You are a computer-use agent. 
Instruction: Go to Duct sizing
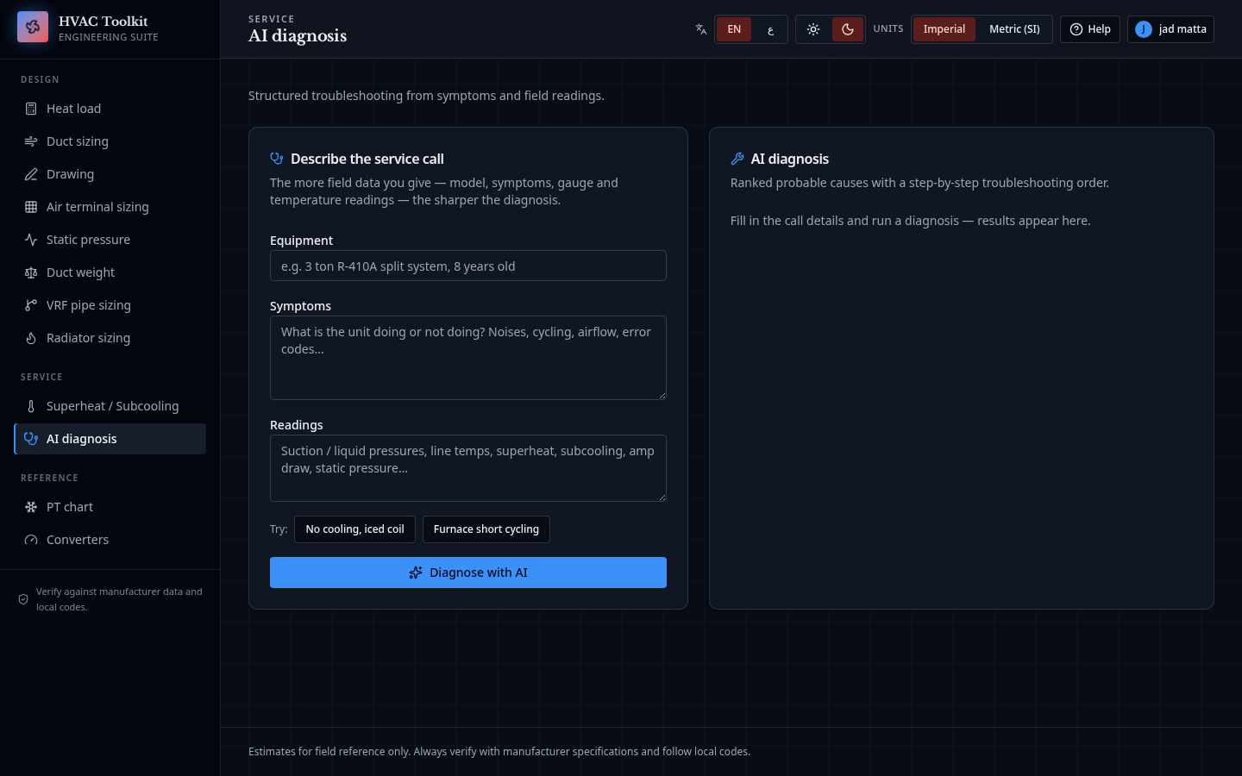pyautogui.click(x=110, y=141)
